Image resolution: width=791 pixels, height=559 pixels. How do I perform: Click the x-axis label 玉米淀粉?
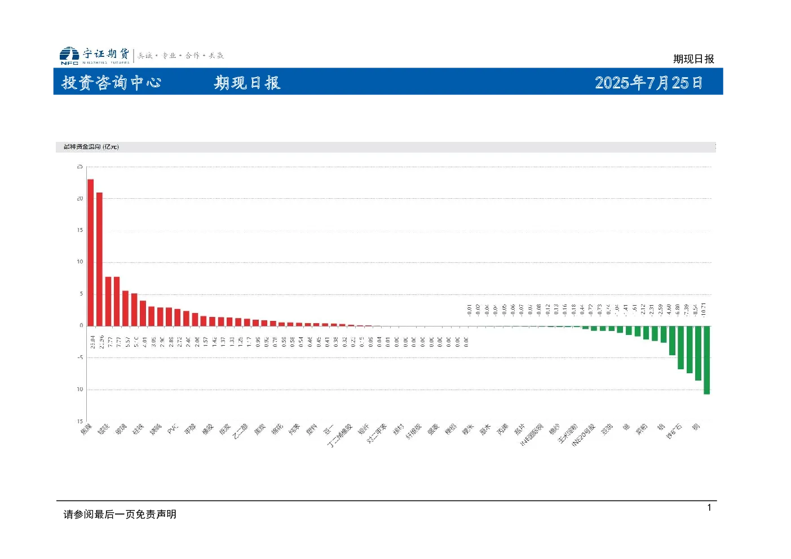(x=568, y=433)
